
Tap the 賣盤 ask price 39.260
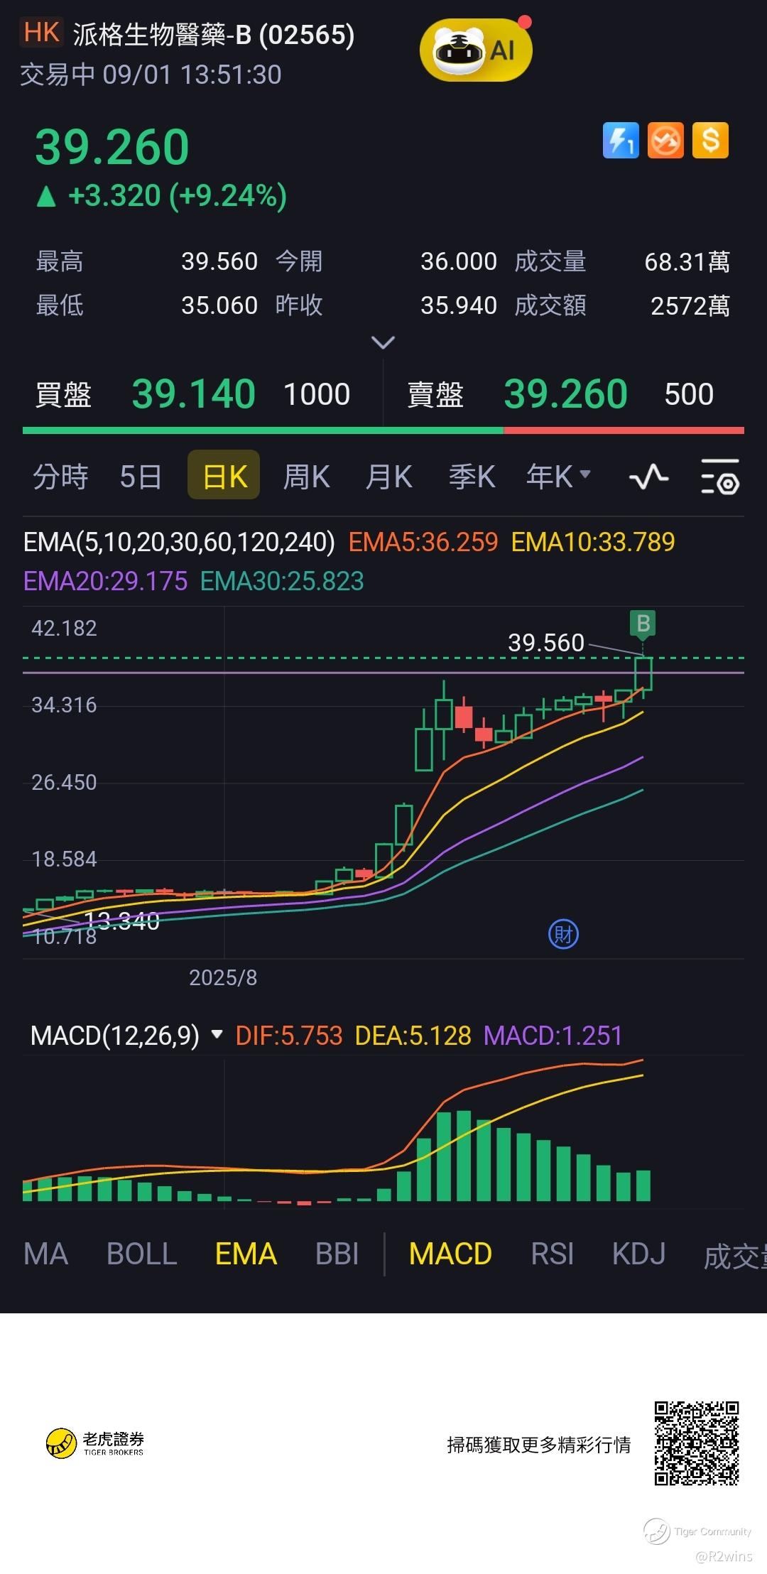[565, 394]
